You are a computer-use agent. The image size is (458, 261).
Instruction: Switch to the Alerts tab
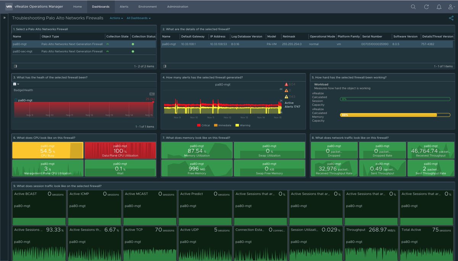click(125, 6)
